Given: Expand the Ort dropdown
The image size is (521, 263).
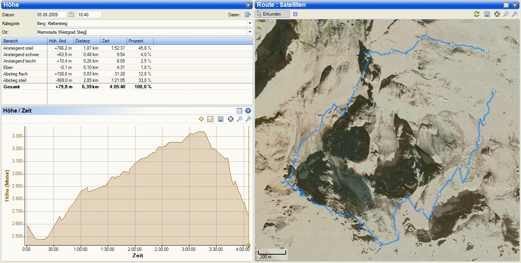Looking at the screenshot, I should pos(250,32).
